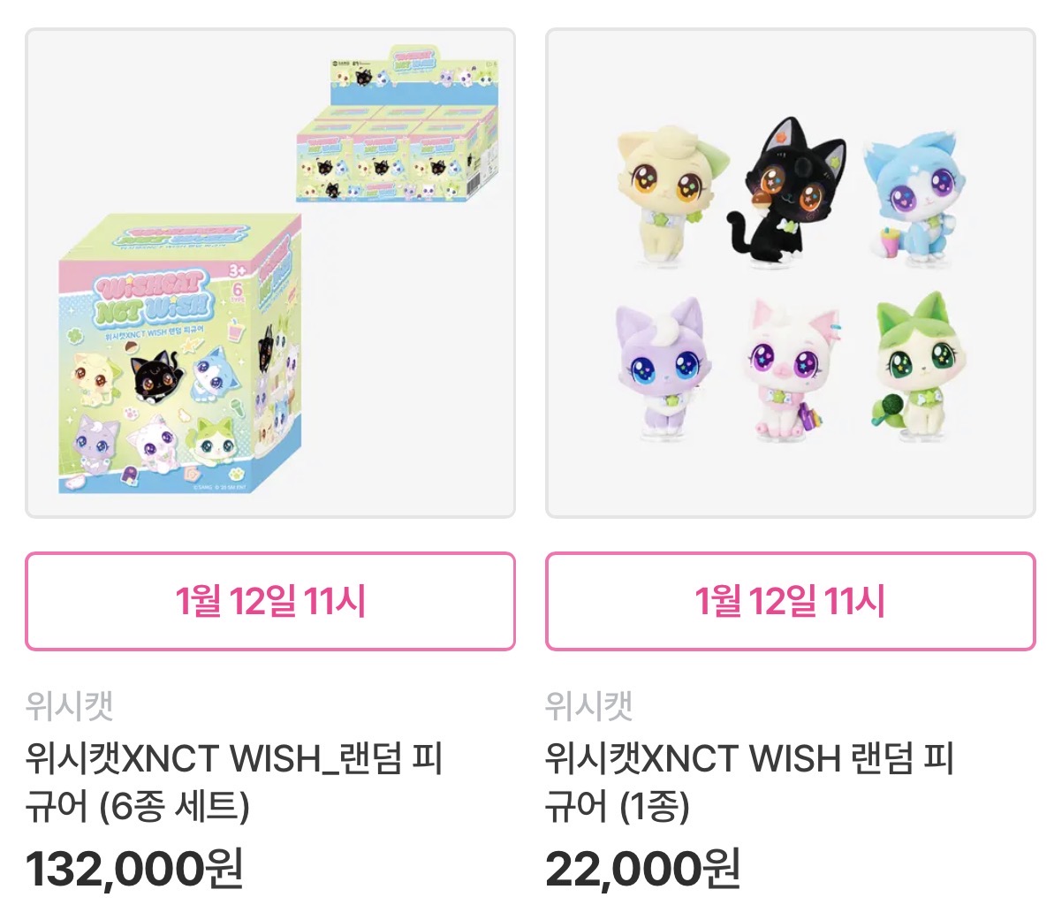Click the right 1월 12일 11시 button
The height and width of the screenshot is (920, 1054).
tap(791, 601)
